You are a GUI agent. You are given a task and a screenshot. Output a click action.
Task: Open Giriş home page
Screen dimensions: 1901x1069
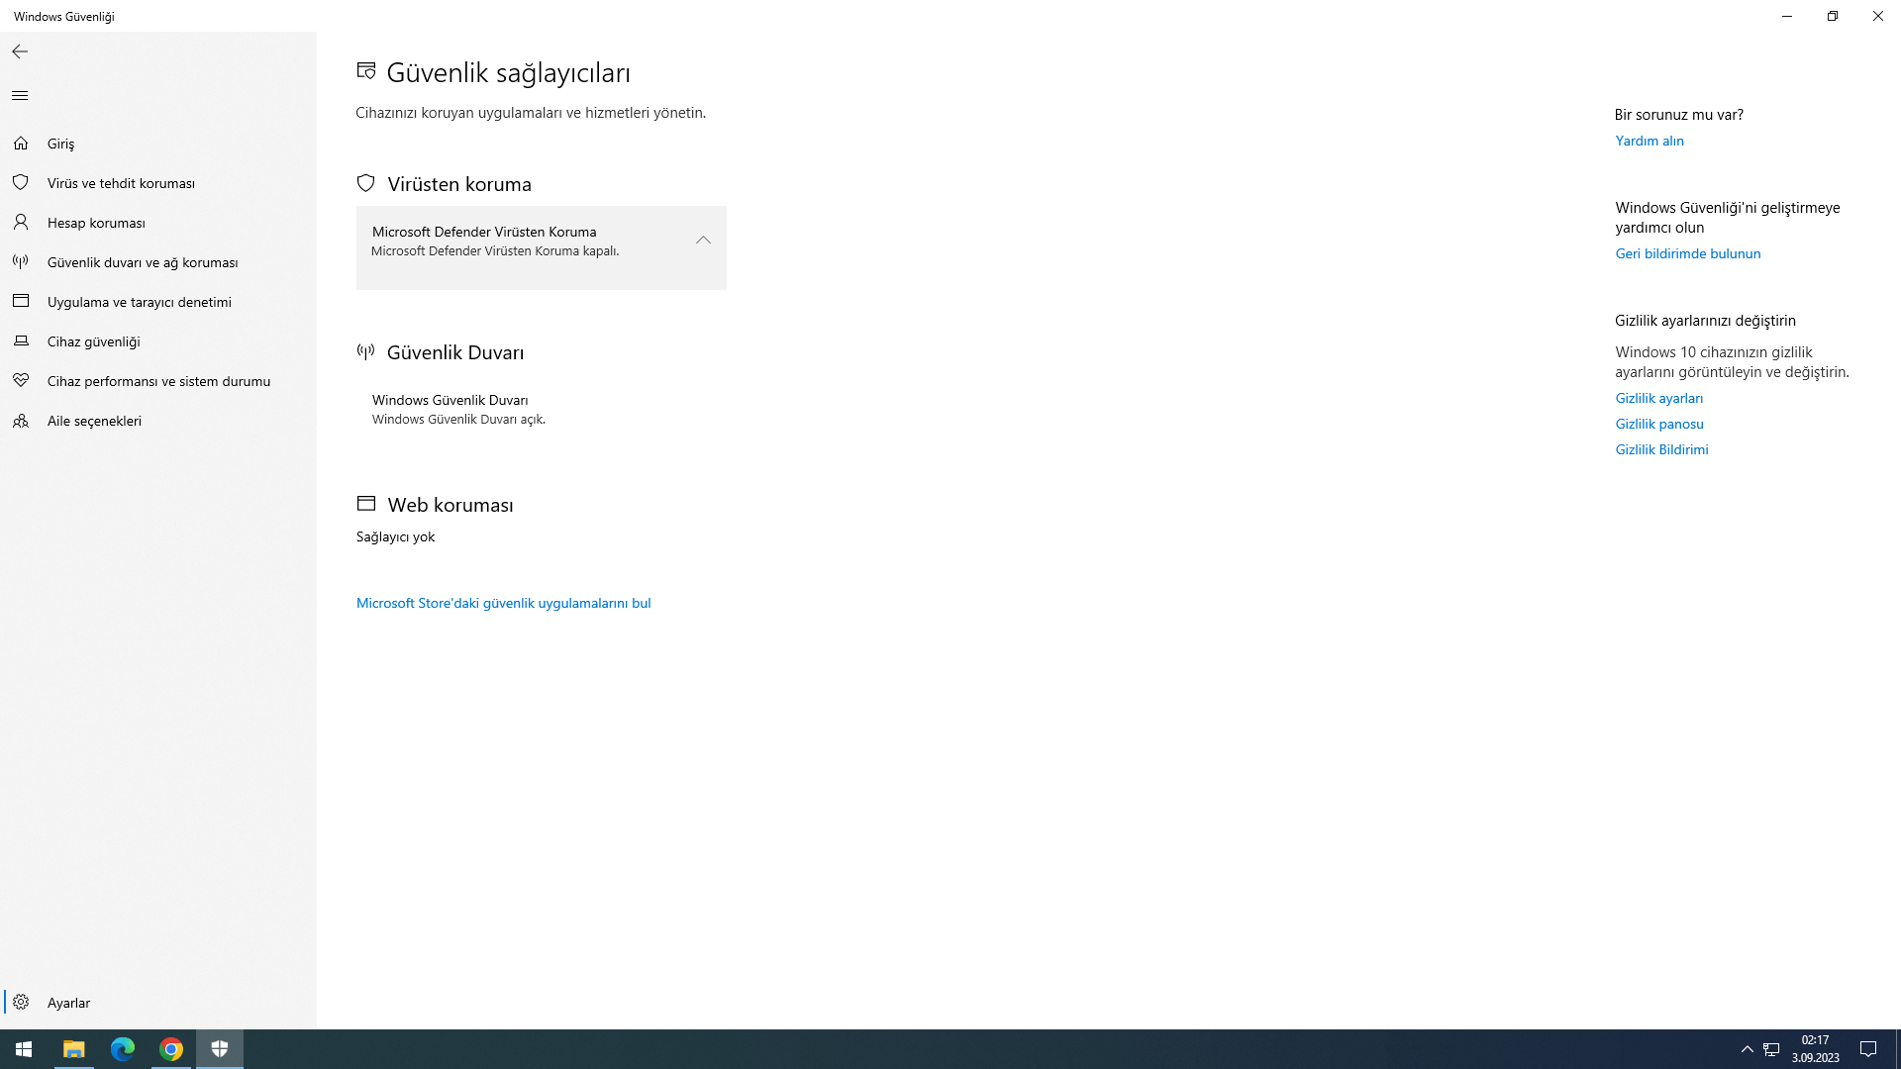pyautogui.click(x=60, y=144)
